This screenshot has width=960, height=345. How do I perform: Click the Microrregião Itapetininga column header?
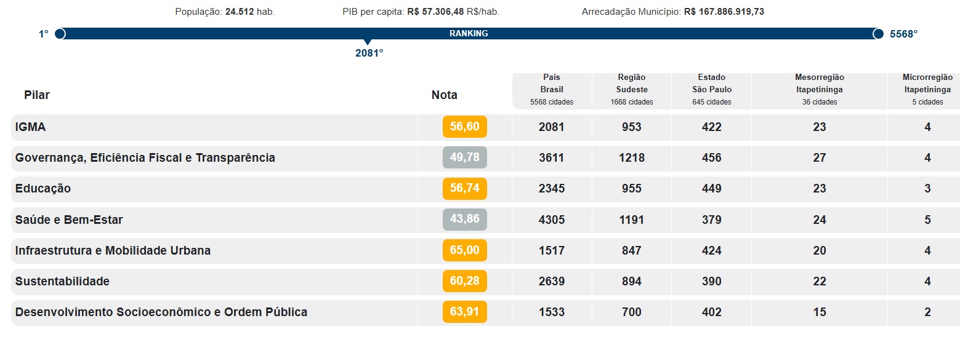(927, 90)
